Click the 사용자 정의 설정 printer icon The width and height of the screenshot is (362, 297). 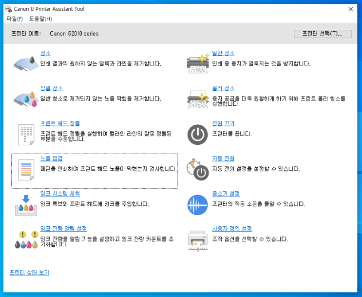tap(198, 240)
